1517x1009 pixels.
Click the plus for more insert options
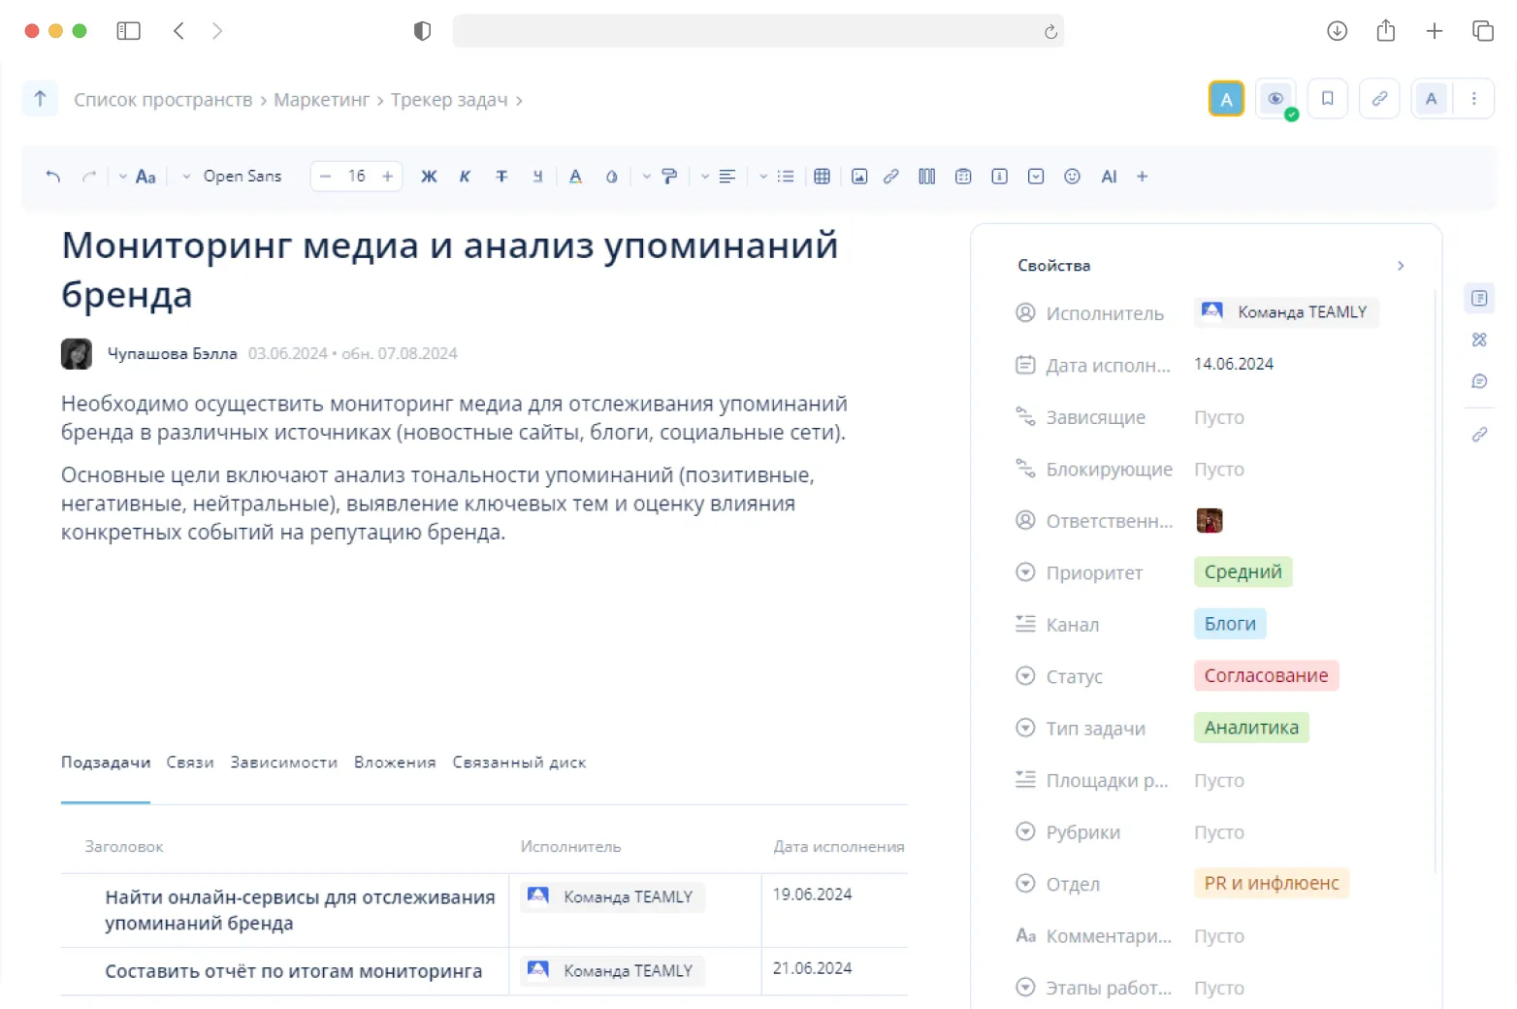pyautogui.click(x=1143, y=177)
